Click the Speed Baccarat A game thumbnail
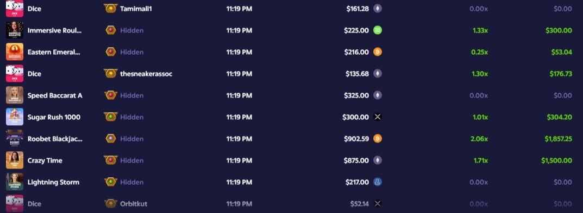Screen dimensions: 583x213 tap(15, 95)
